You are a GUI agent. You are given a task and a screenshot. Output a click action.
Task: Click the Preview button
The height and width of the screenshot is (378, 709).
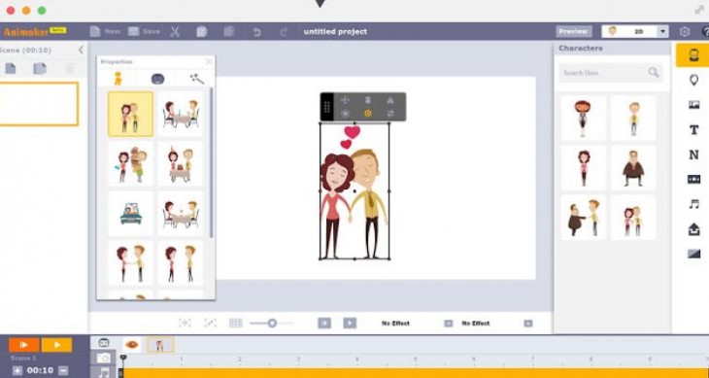click(573, 32)
